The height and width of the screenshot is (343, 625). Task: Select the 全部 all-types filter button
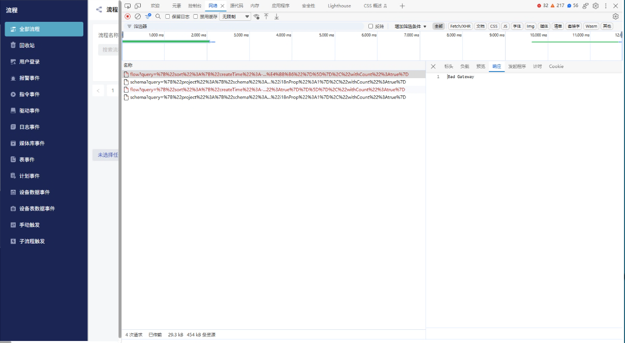coord(439,26)
